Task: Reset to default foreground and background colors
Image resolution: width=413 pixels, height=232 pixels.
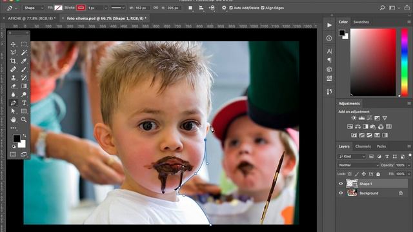Action: tap(14, 146)
